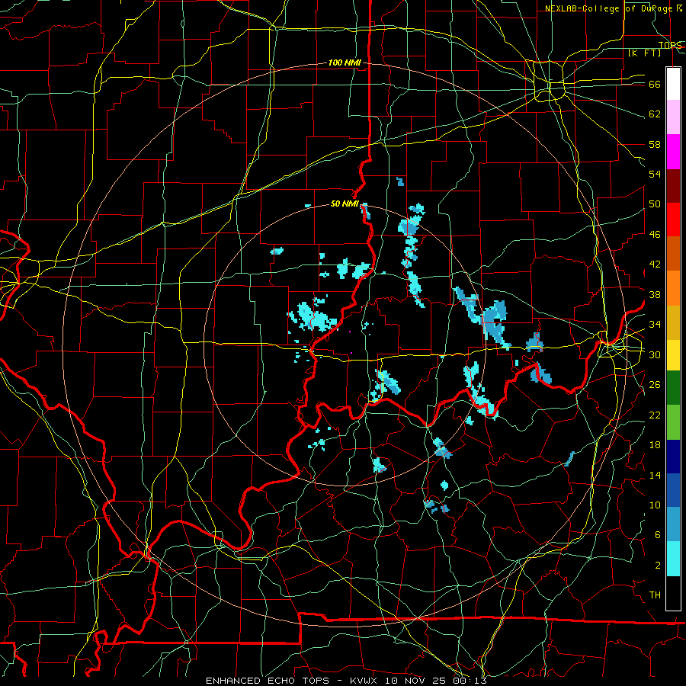Image resolution: width=686 pixels, height=686 pixels.
Task: Select the legend value "10"
Action: coord(655,505)
